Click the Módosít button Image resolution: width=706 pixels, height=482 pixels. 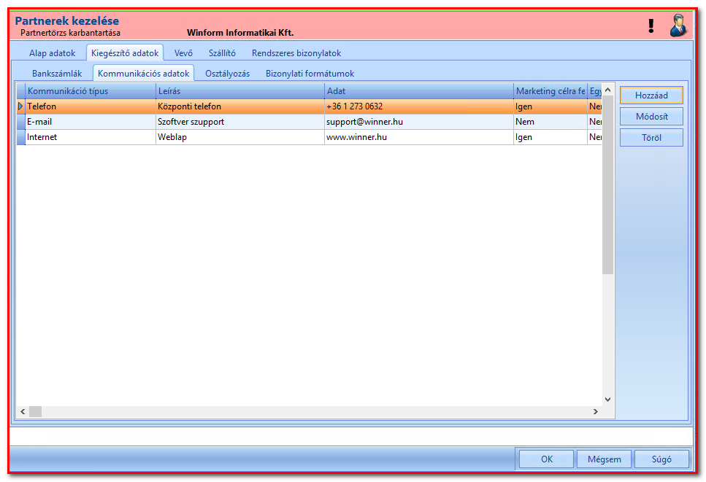click(651, 117)
